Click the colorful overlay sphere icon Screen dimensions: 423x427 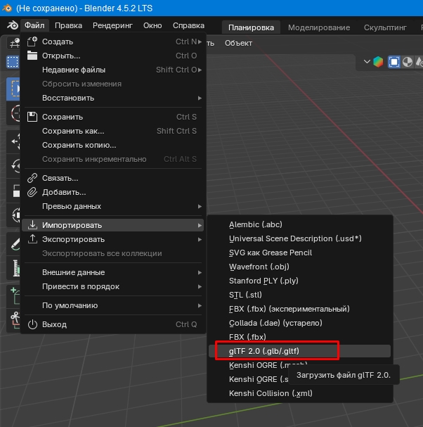(378, 62)
